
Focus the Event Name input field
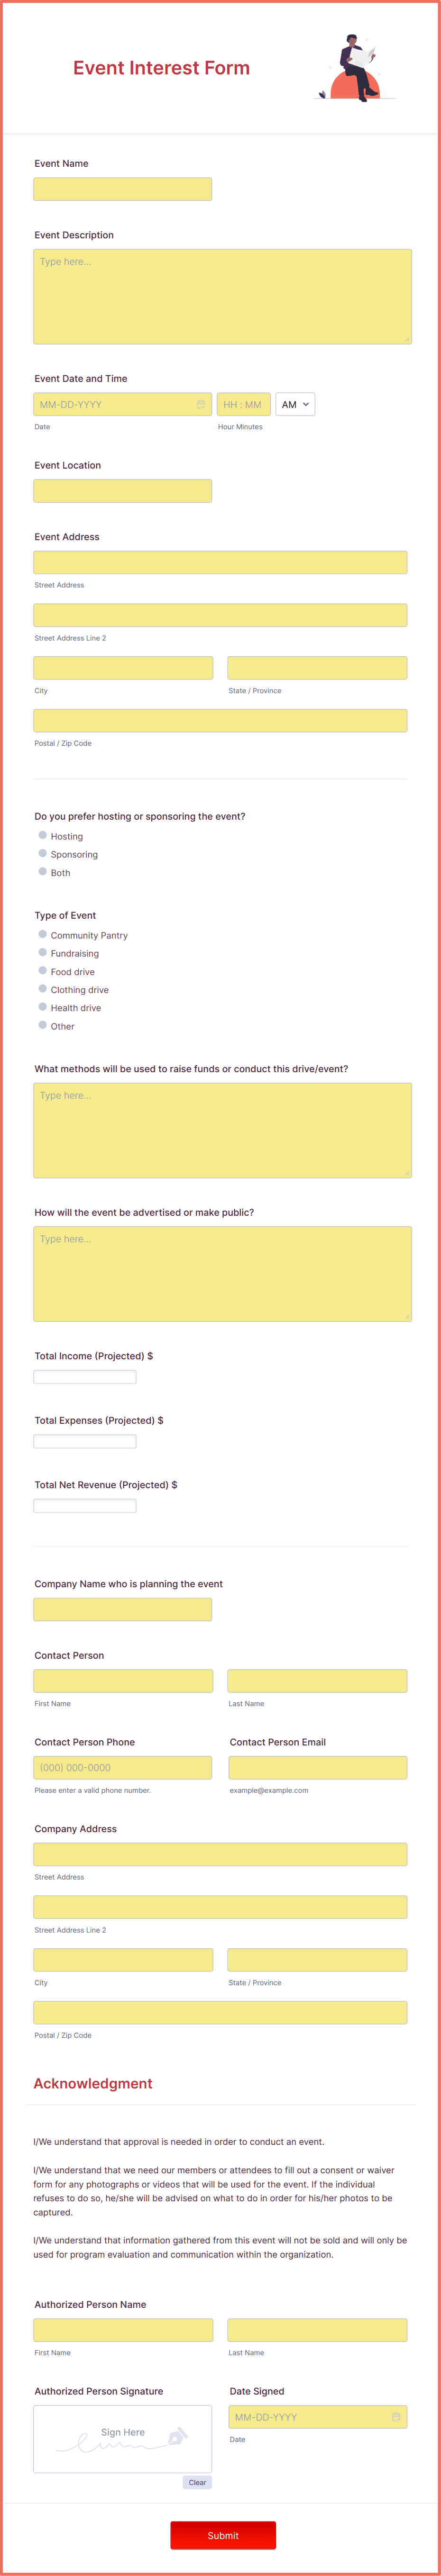click(x=123, y=189)
